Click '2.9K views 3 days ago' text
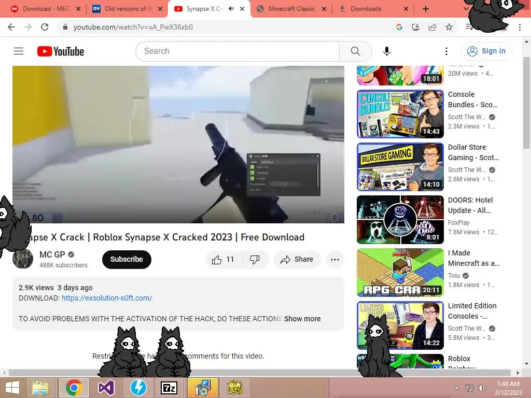This screenshot has width=531, height=398. tap(55, 288)
